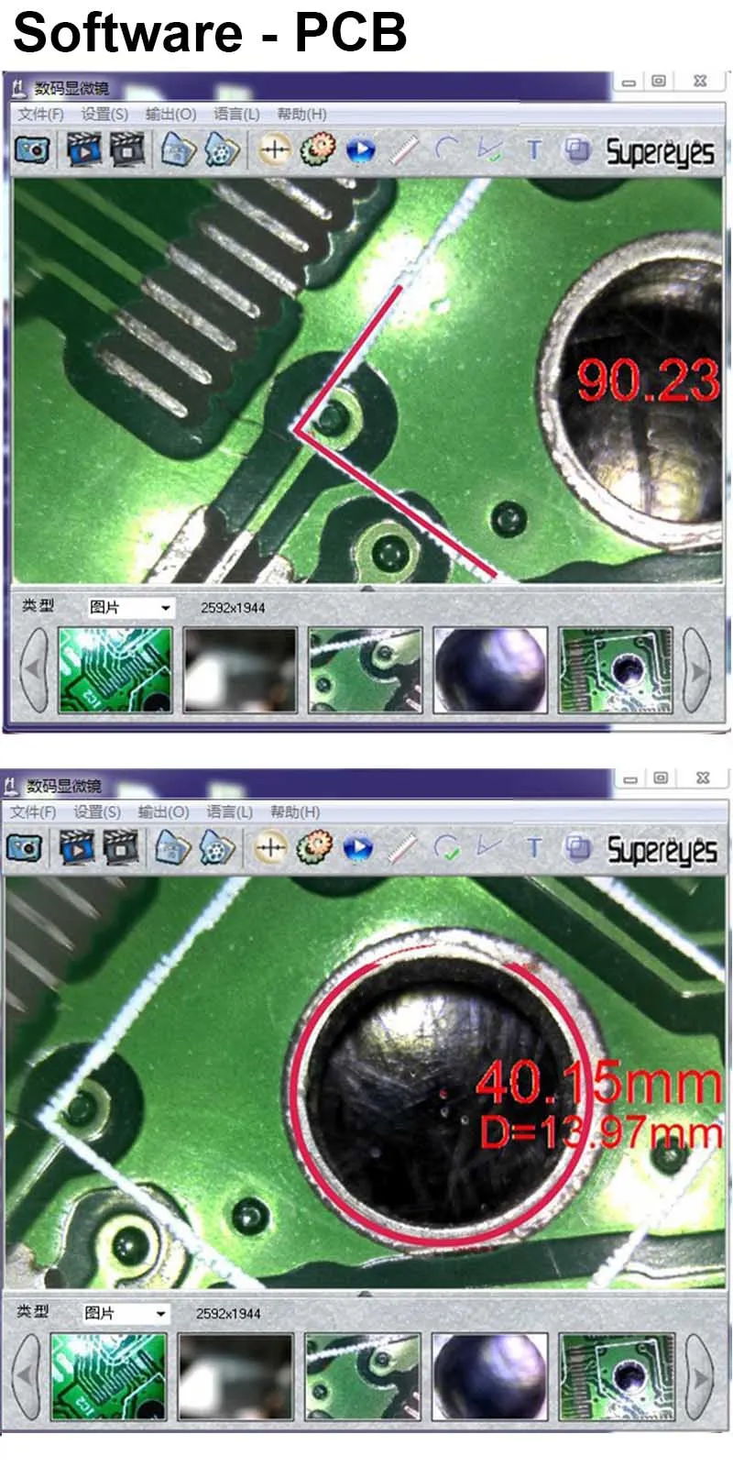Open the 文件(F) menu in the 40.15mm window

33,812
